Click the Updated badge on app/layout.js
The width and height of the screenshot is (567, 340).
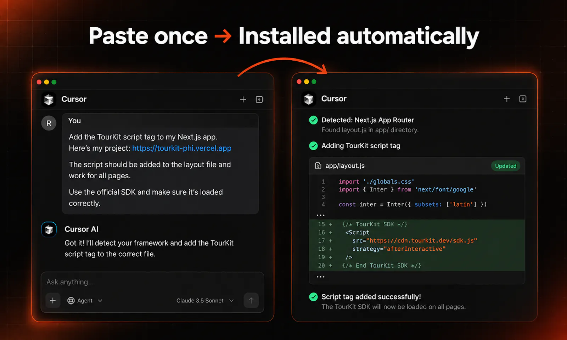506,166
